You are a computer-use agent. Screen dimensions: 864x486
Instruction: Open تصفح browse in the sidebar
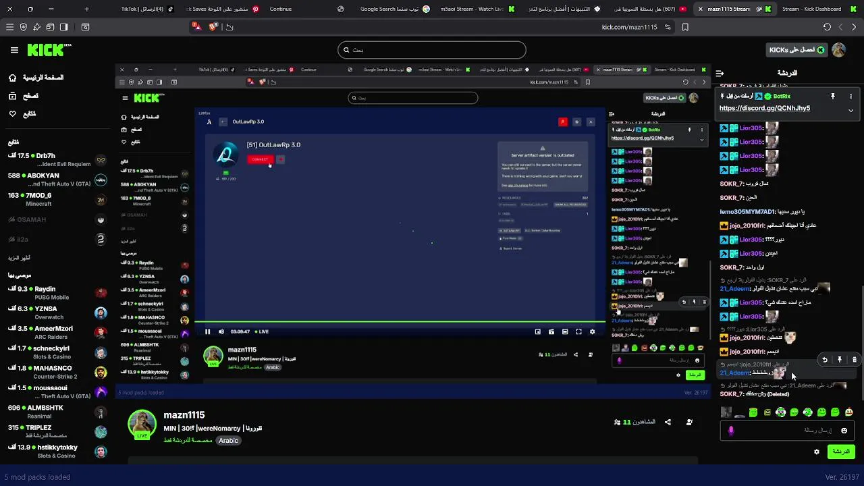coord(24,96)
